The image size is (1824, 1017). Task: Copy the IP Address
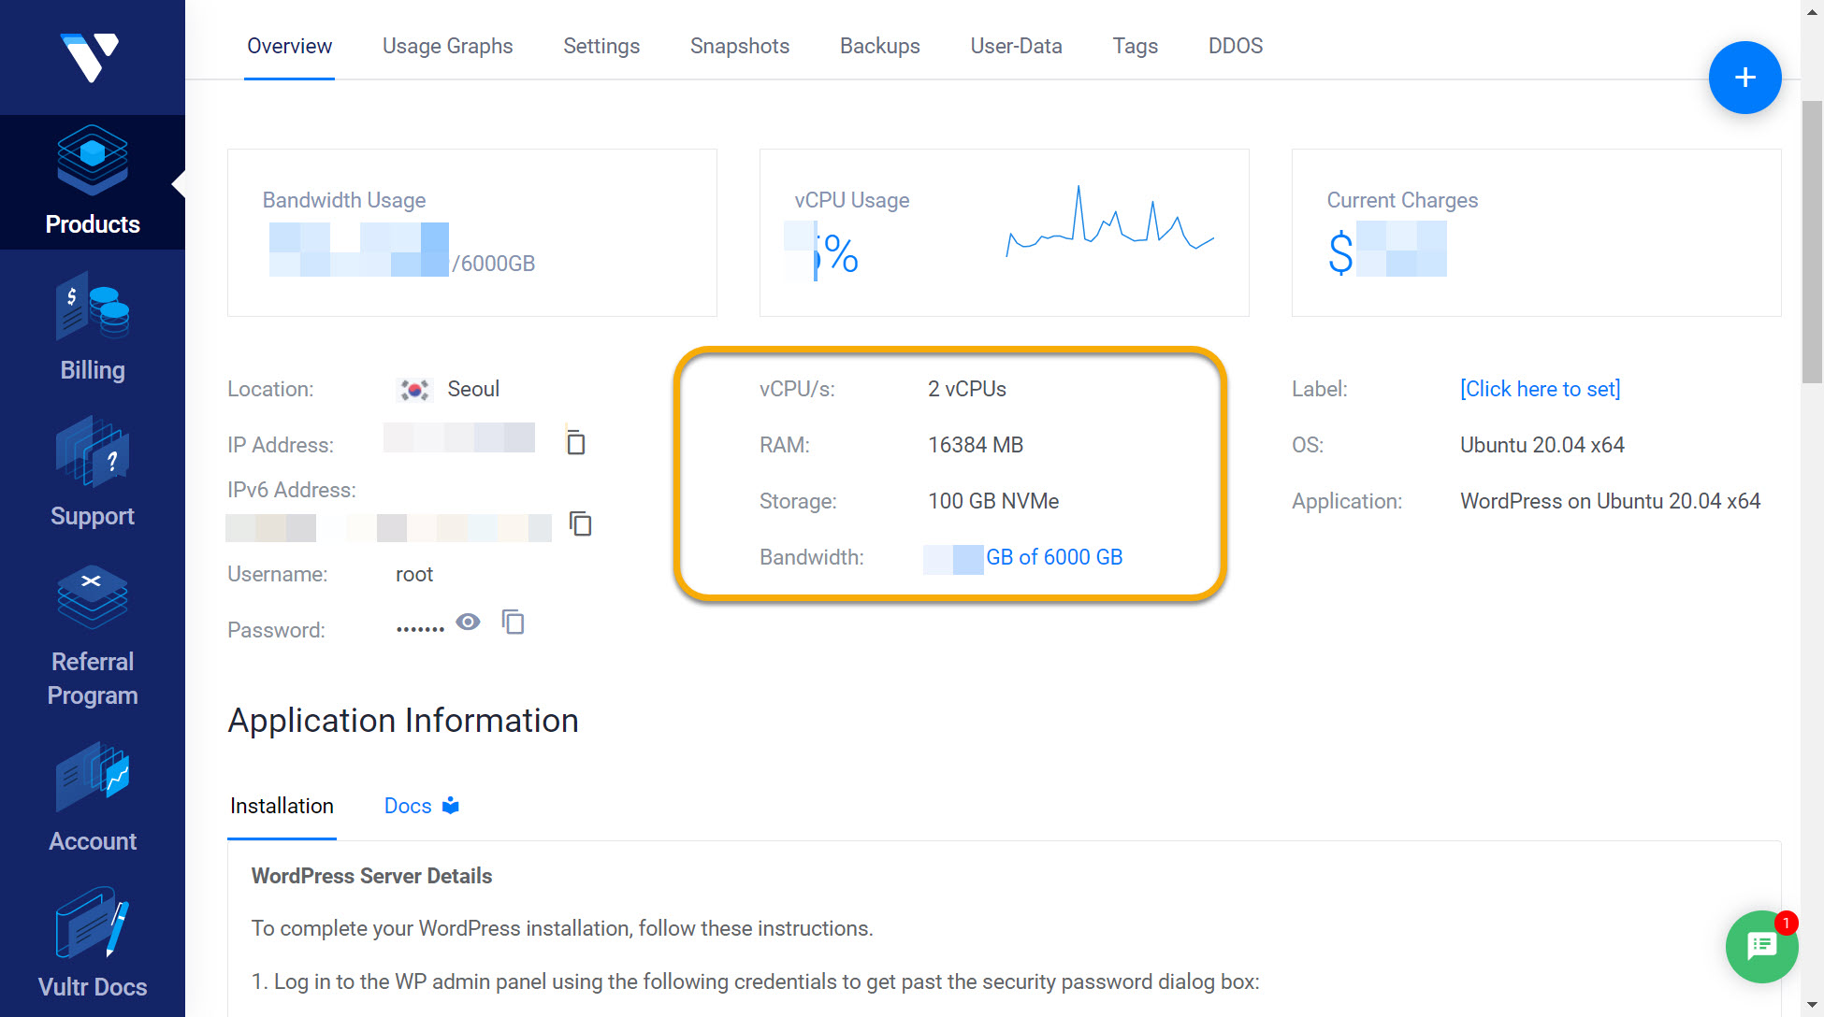coord(575,442)
